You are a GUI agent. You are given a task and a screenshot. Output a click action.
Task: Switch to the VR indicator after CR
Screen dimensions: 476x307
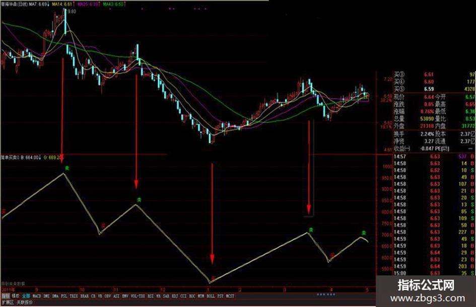point(100,296)
